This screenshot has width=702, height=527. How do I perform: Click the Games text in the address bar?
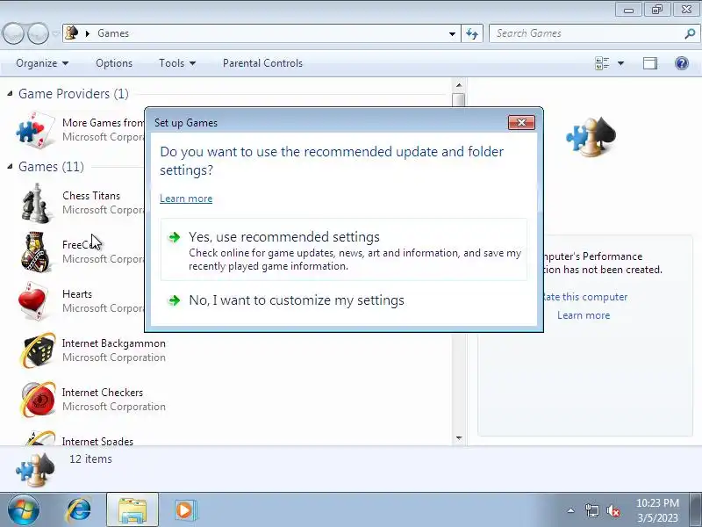113,33
